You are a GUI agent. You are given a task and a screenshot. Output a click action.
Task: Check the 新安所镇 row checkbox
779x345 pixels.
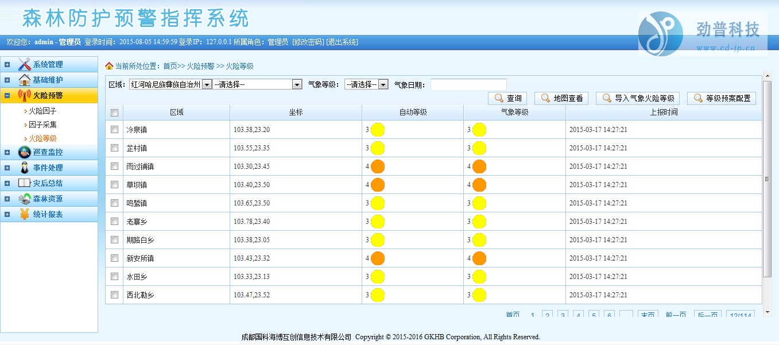[114, 258]
